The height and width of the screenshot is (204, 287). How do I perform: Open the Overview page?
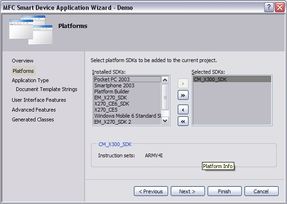coord(22,61)
